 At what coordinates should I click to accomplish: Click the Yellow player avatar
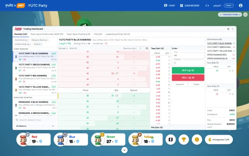click(135, 140)
